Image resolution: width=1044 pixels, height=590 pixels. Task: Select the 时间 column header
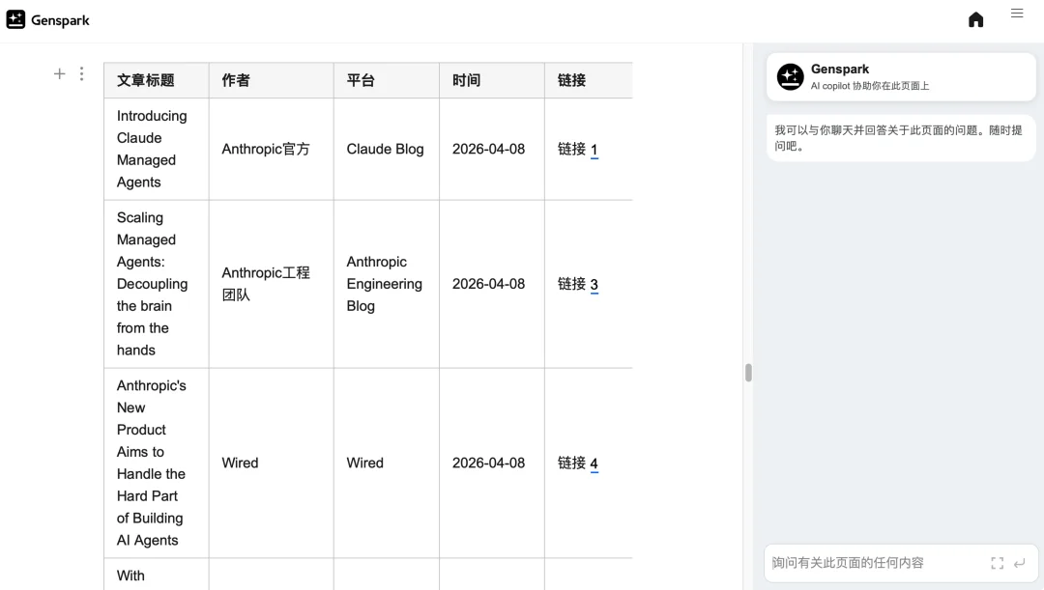pos(491,80)
